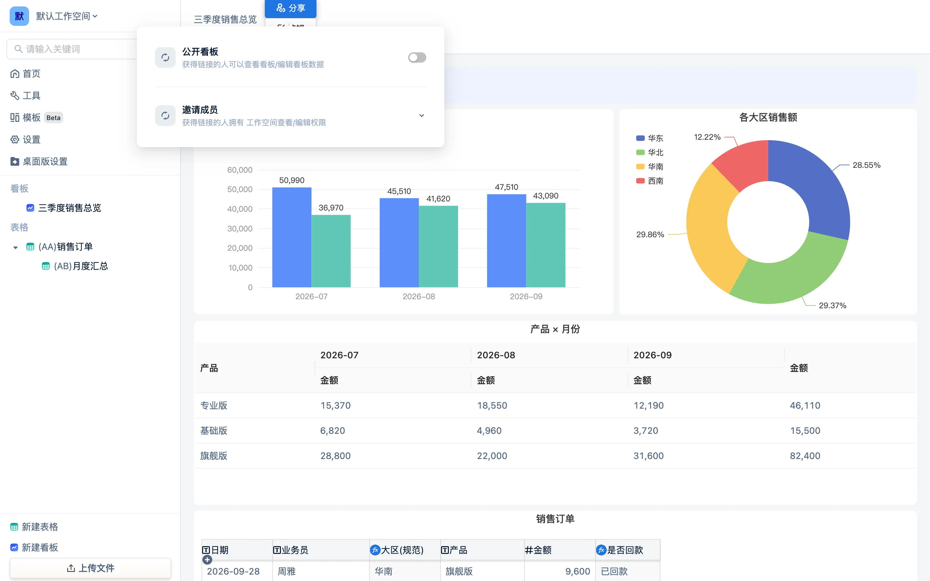Select the 专业版 row label
This screenshot has height=581, width=930.
214,405
